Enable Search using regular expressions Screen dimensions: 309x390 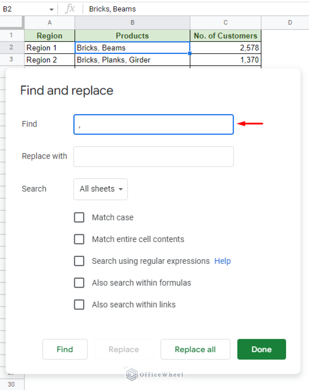tap(79, 261)
